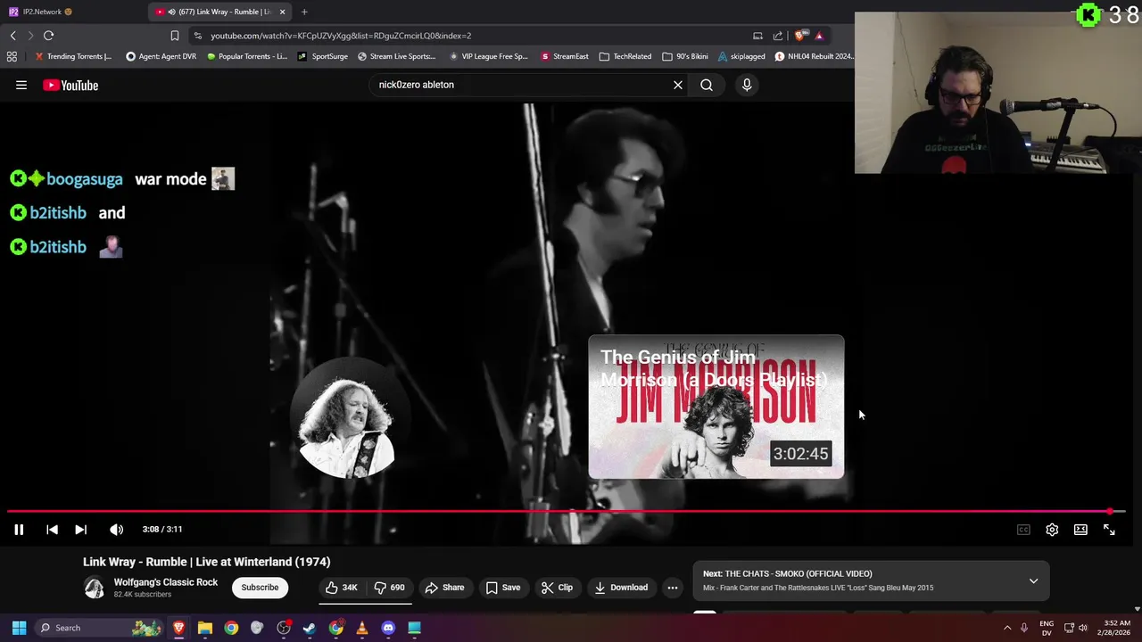The image size is (1142, 642).
Task: Open the YouTube guide hamburger menu
Action: point(21,85)
